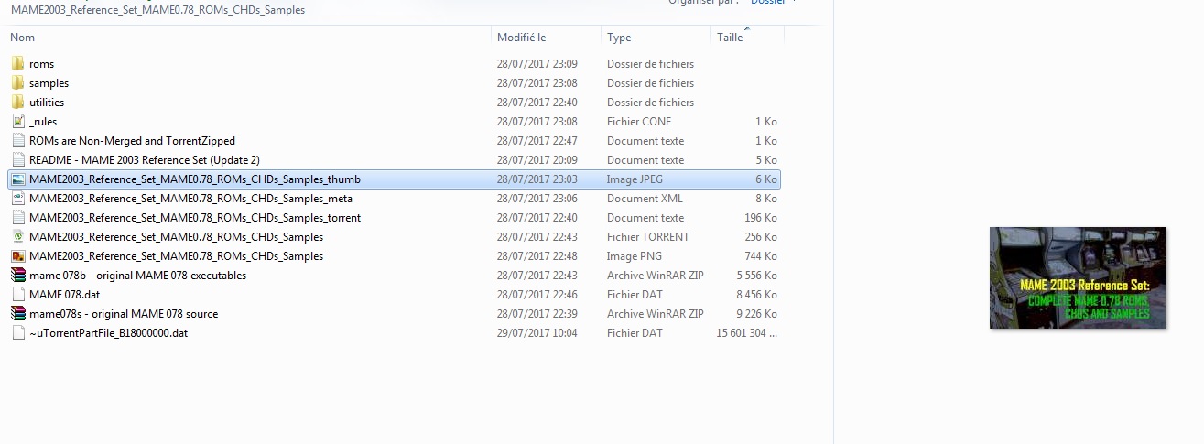1204x444 pixels.
Task: Select the WinRAR icon of mame 078b archive
Action: [x=18, y=276]
